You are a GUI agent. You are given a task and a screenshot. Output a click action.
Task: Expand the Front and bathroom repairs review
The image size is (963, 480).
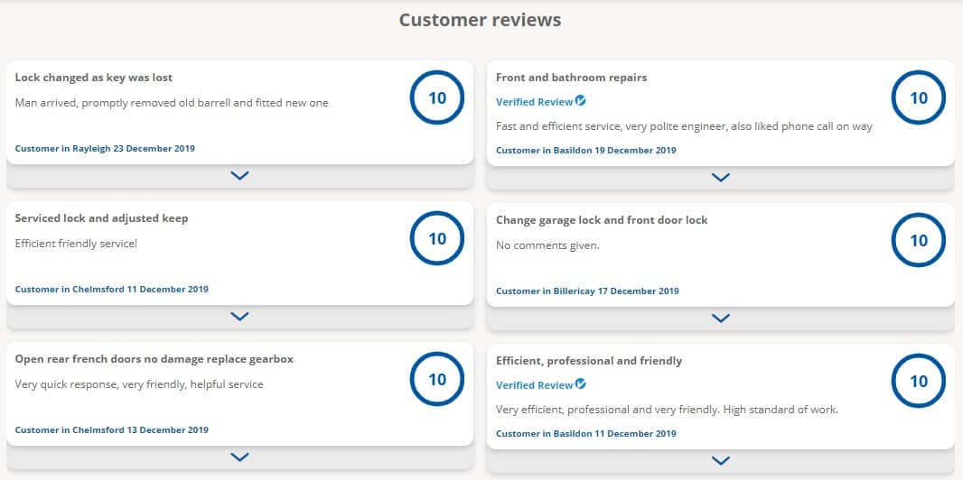point(720,178)
